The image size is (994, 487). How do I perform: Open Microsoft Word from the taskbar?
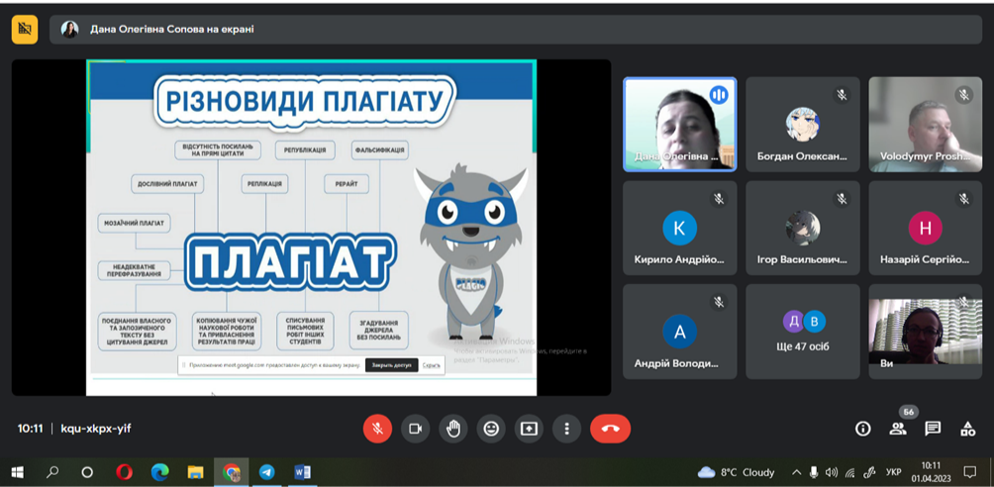(x=302, y=472)
